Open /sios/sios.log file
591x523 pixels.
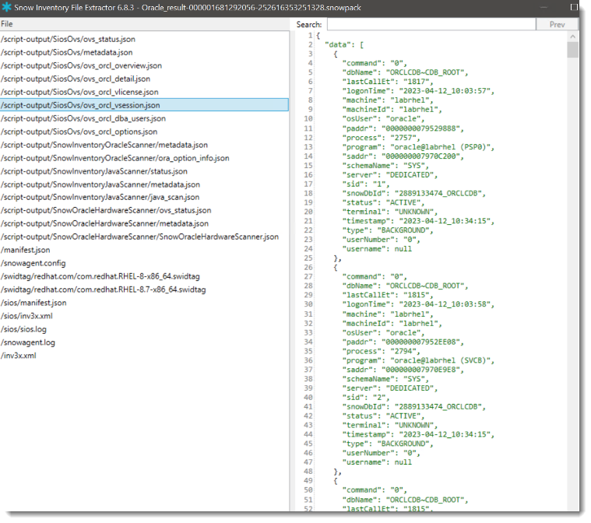23,329
